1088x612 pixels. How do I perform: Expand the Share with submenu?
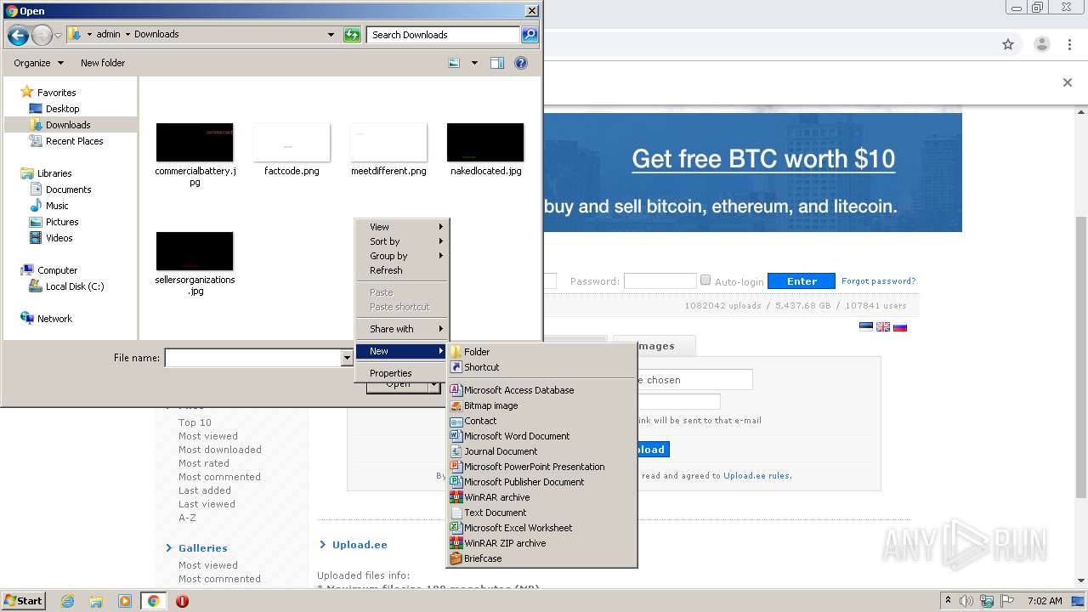point(401,329)
